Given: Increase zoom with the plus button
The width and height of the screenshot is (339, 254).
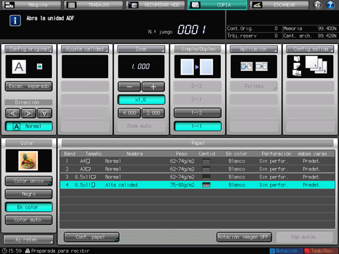Looking at the screenshot, I should click(x=153, y=87).
